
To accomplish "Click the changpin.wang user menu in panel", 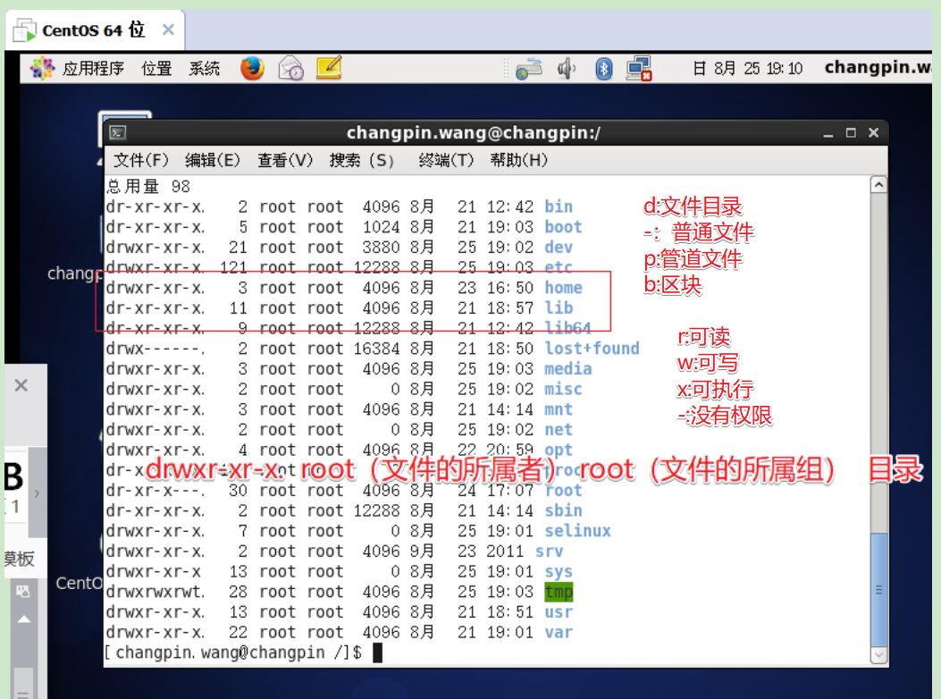I will click(878, 67).
